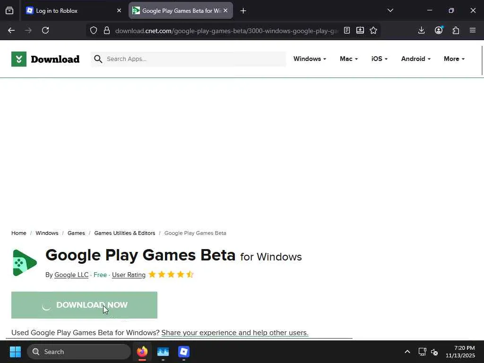Viewport: 484px width, 363px height.
Task: Click the taskbar Search box
Action: click(79, 352)
